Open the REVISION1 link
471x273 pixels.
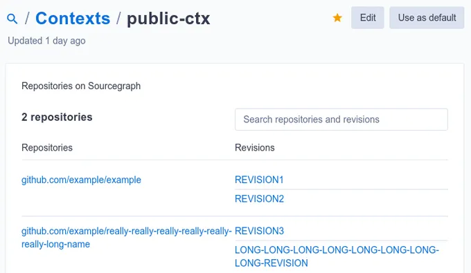click(x=259, y=180)
